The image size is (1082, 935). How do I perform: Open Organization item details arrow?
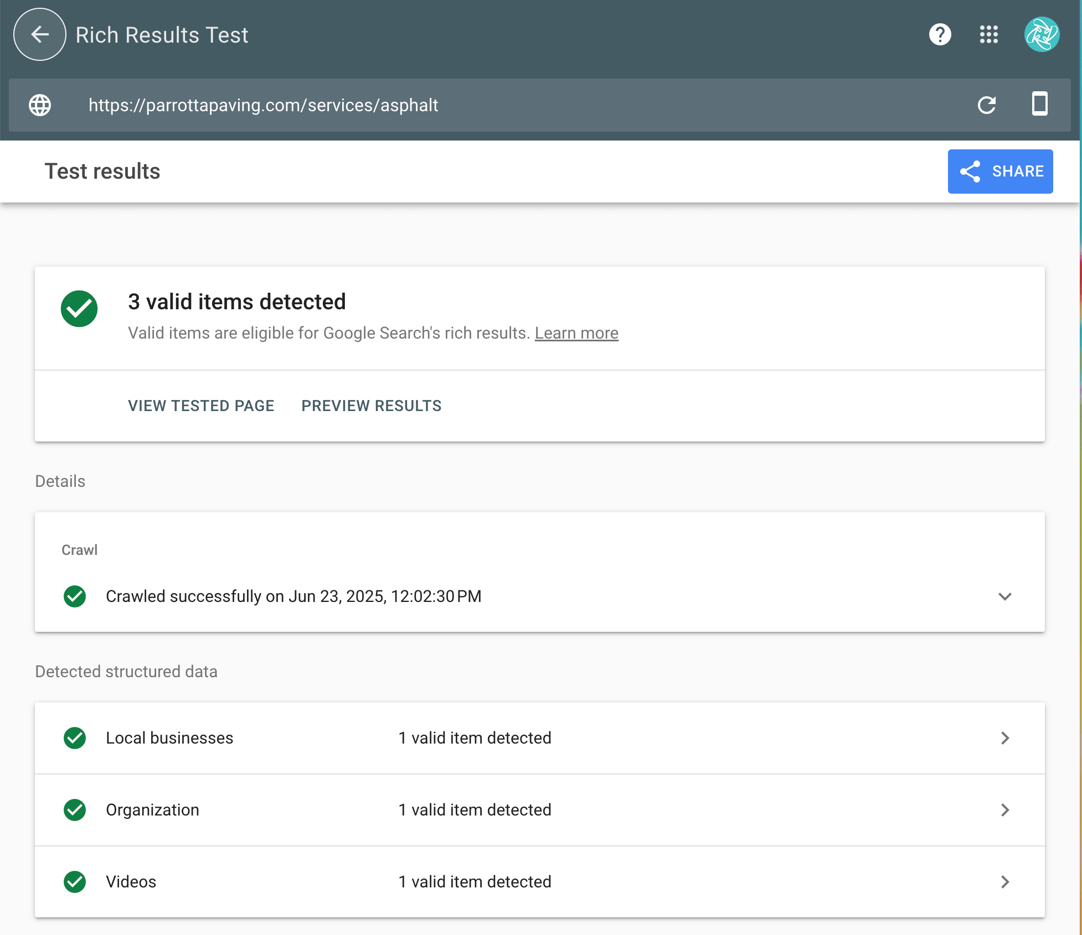1005,810
